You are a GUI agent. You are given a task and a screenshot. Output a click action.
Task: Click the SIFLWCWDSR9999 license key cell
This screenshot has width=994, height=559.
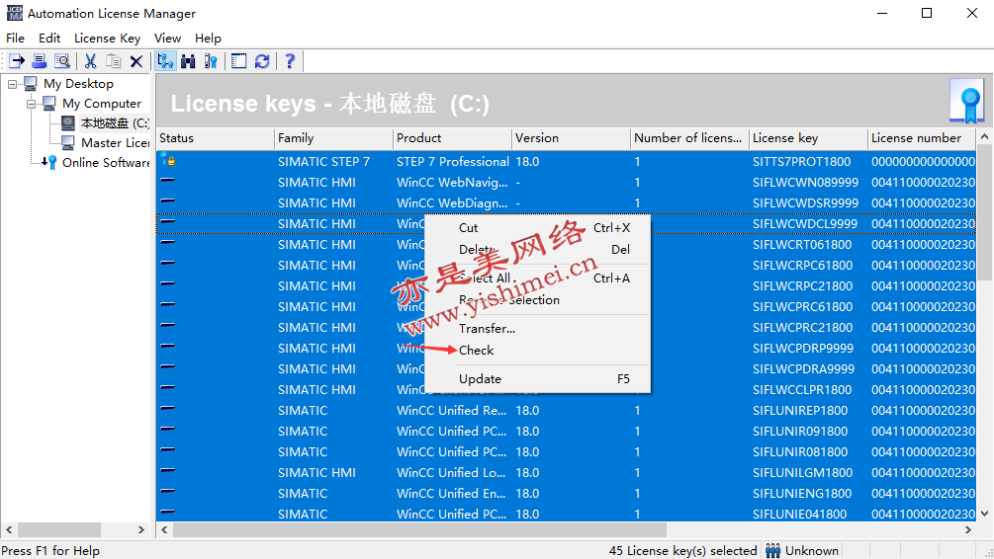pyautogui.click(x=805, y=203)
